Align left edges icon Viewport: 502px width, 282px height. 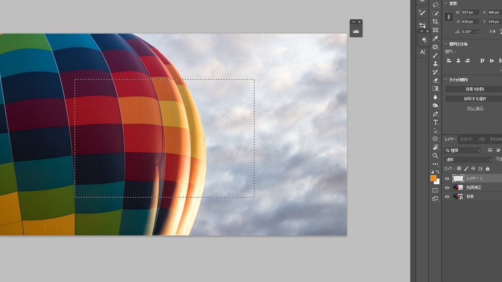pos(449,61)
